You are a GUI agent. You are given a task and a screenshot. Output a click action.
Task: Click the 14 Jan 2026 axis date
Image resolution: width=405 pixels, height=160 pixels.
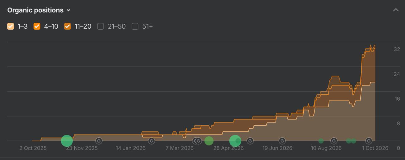tap(131, 148)
